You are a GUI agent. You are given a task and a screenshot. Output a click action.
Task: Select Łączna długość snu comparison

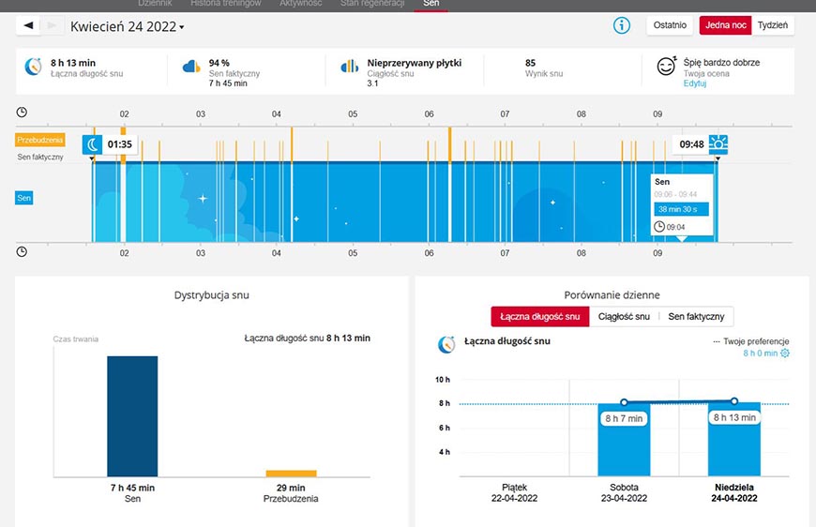pyautogui.click(x=539, y=316)
